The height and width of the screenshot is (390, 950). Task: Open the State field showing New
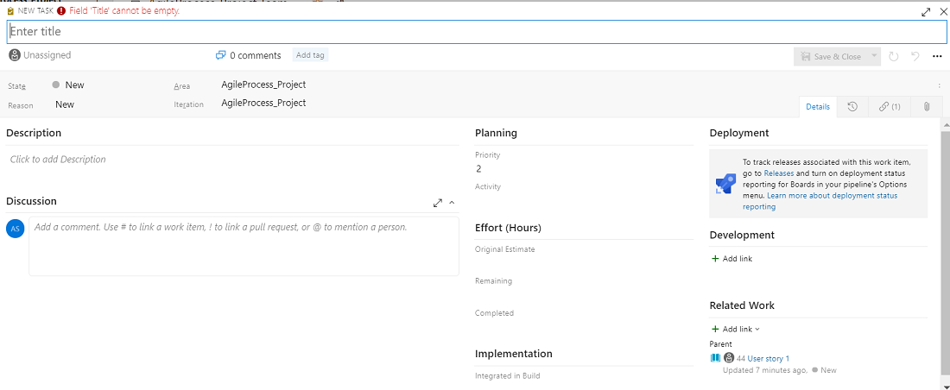coord(74,85)
